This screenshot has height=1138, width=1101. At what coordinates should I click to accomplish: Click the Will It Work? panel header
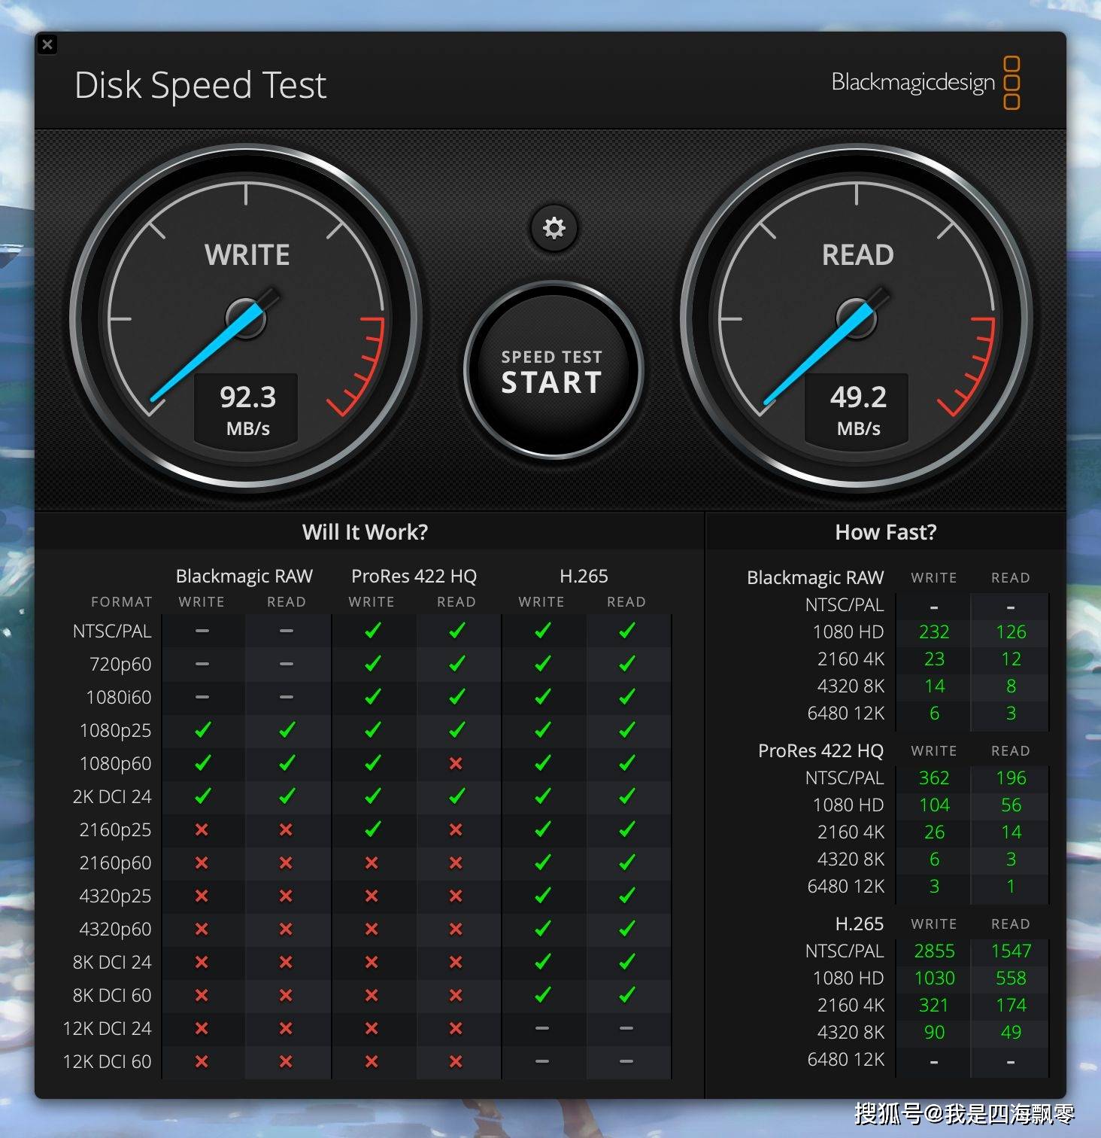(365, 532)
